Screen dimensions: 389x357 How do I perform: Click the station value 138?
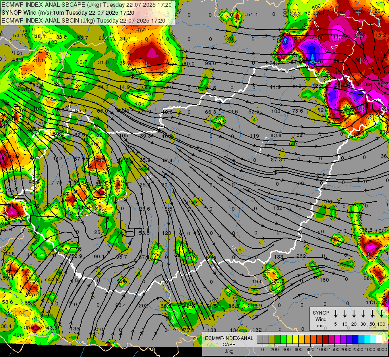(x=212, y=330)
